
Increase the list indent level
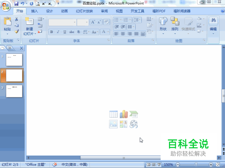pyautogui.click(x=123, y=27)
